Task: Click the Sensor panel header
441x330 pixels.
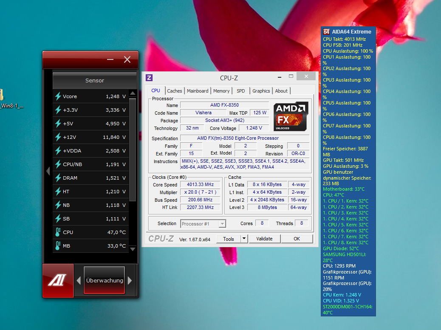Action: 94,81
